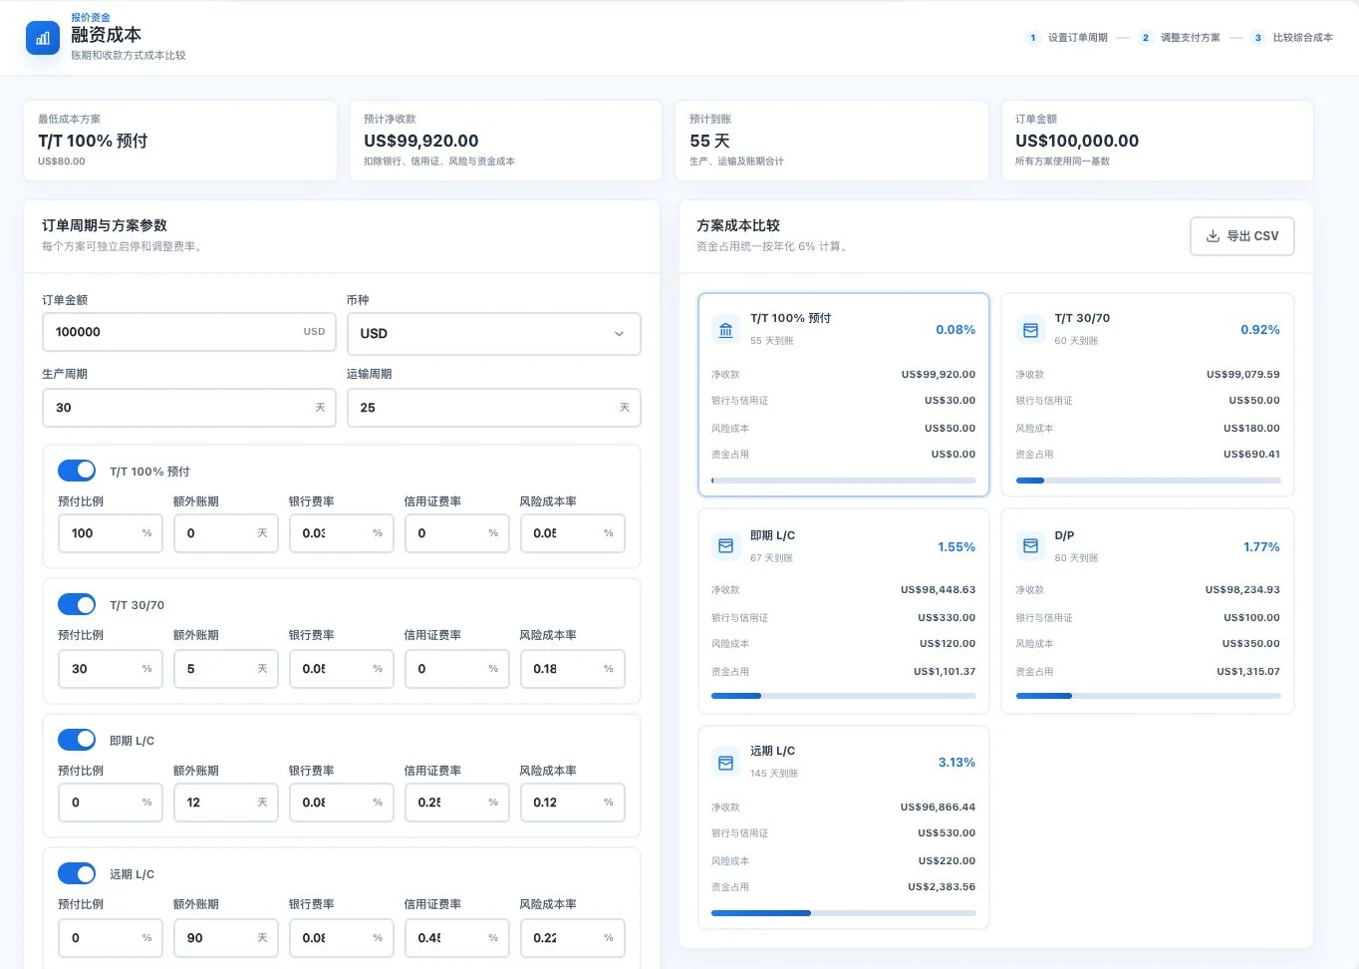
Task: Click the icon on the 远期 L/C result card
Action: (x=726, y=763)
